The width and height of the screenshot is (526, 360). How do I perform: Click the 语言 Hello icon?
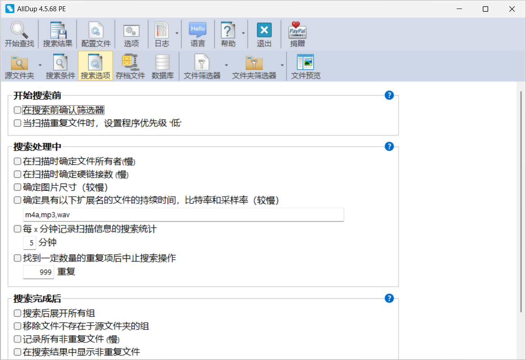pyautogui.click(x=198, y=31)
